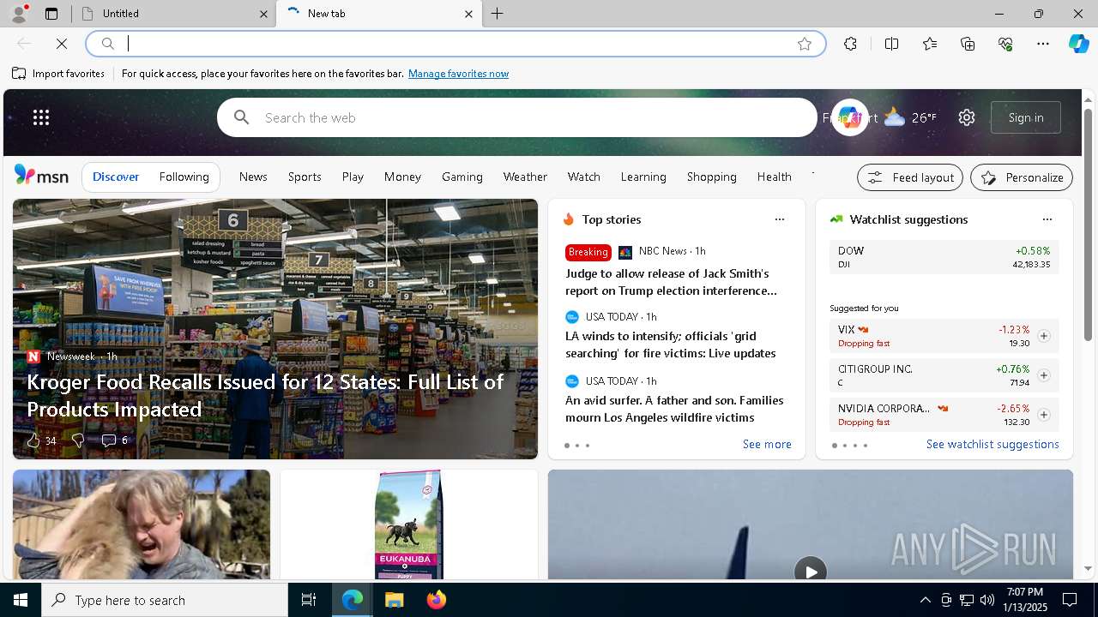Click the Copilot icon beside the search box

click(x=849, y=117)
